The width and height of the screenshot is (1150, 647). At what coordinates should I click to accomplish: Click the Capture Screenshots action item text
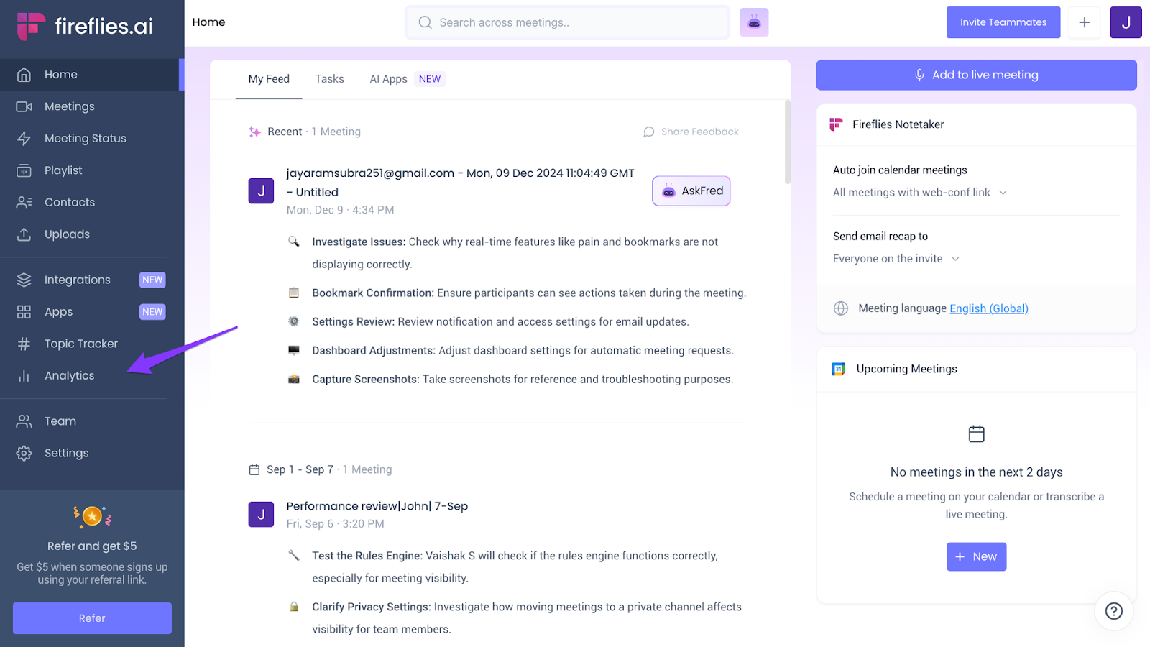(523, 380)
